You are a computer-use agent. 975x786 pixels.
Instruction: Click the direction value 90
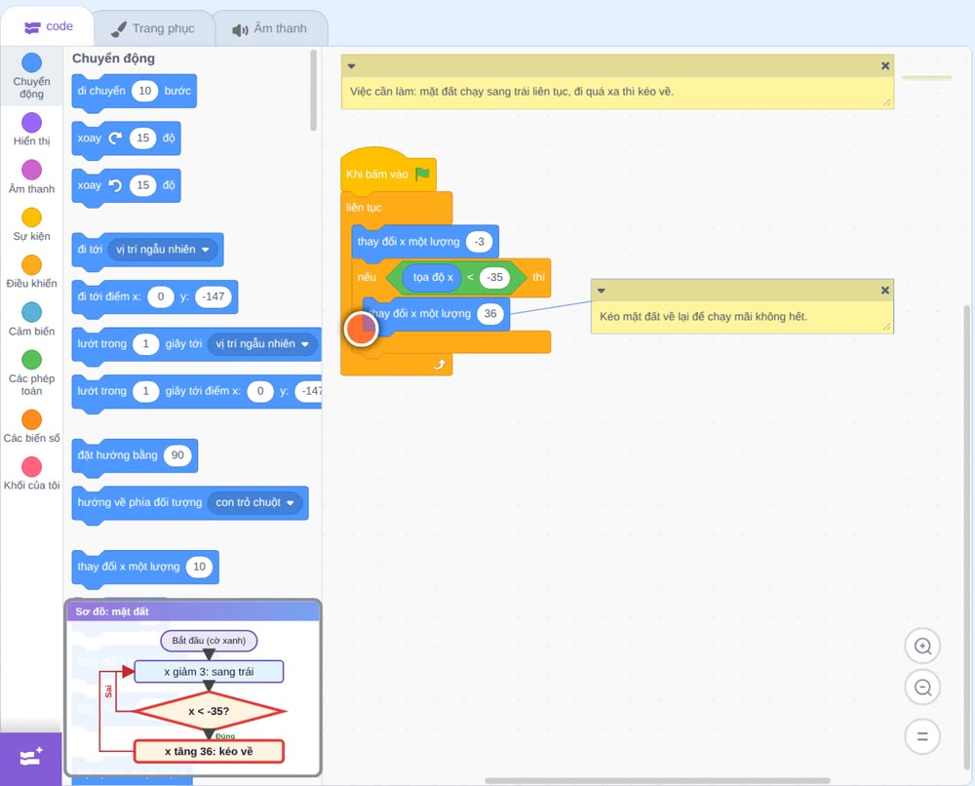tap(177, 455)
